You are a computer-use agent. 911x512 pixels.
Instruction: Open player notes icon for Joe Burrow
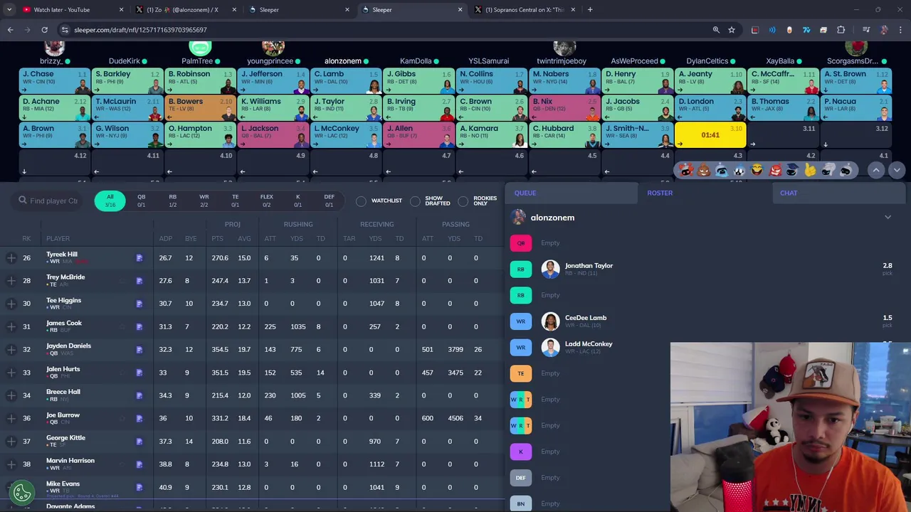tap(139, 418)
